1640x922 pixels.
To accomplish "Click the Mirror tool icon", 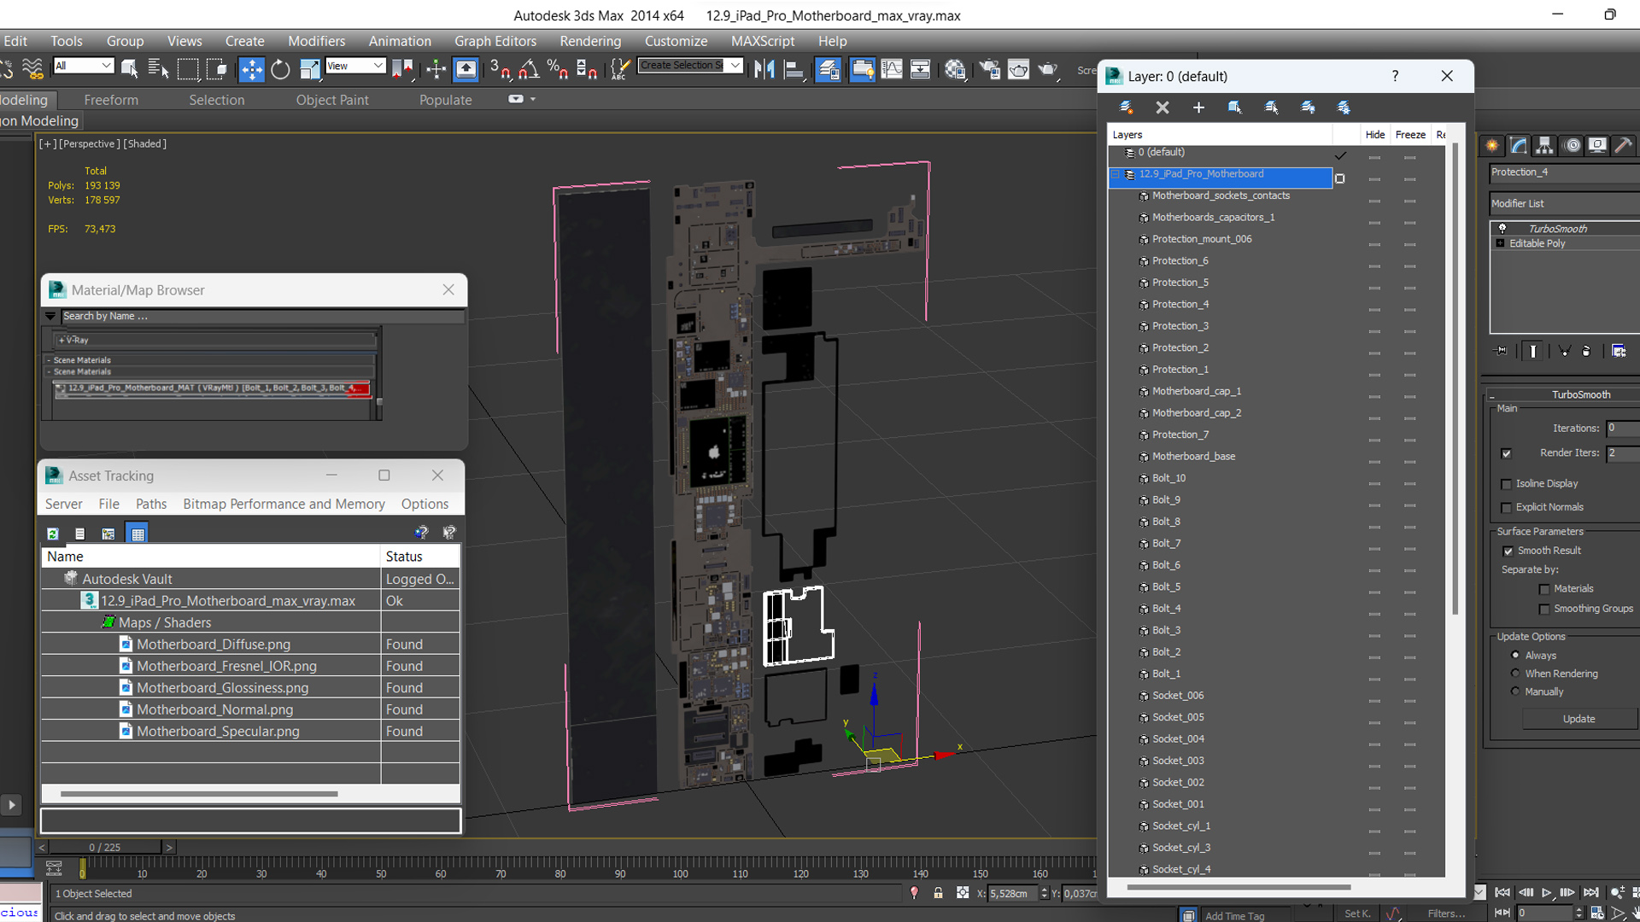I will click(x=764, y=69).
